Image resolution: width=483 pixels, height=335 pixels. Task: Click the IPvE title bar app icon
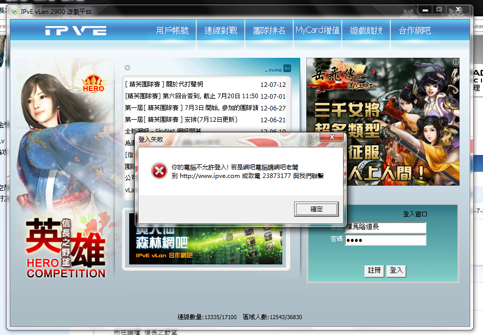pyautogui.click(x=14, y=12)
